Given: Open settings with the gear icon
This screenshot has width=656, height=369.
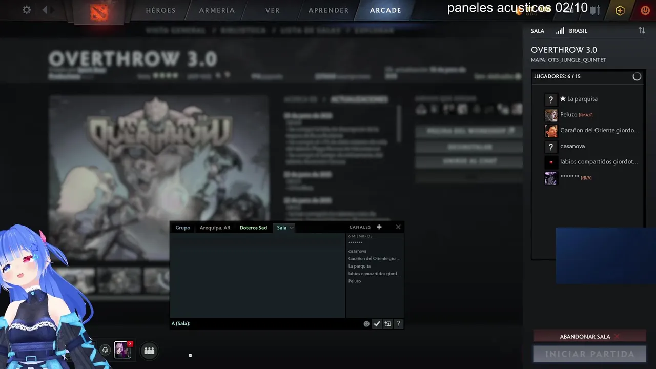Looking at the screenshot, I should click(27, 10).
